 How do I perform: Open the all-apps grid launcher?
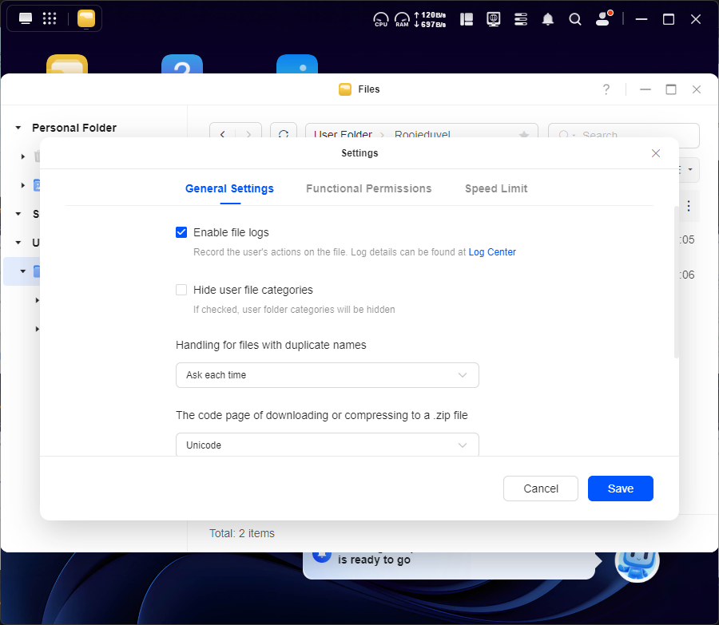tap(50, 18)
